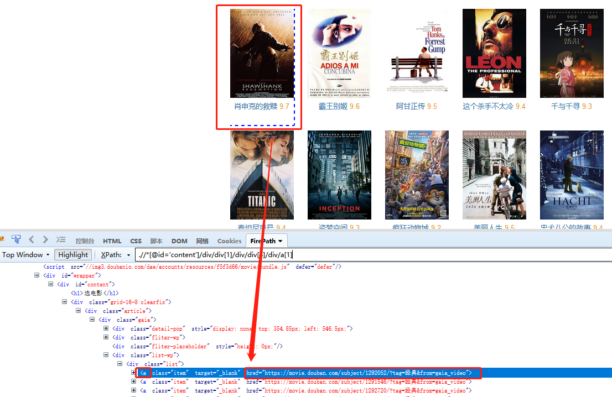This screenshot has height=397, width=612.
Task: Select the h1 选电影 line
Action: click(95, 293)
